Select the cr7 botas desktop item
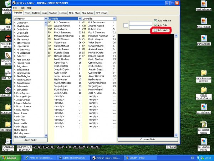 171,147
